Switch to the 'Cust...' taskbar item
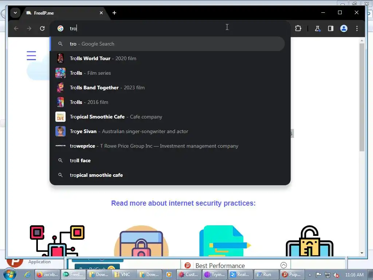The image size is (373, 280). click(189, 275)
